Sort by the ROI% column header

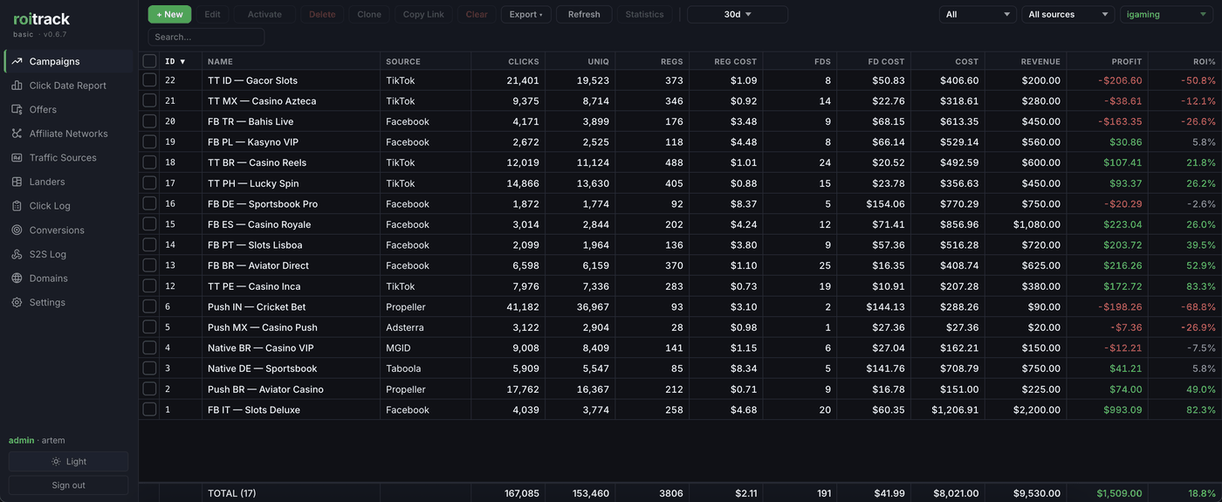pos(1205,61)
